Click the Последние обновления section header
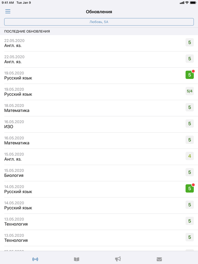This screenshot has height=264, width=198. pyautogui.click(x=27, y=31)
